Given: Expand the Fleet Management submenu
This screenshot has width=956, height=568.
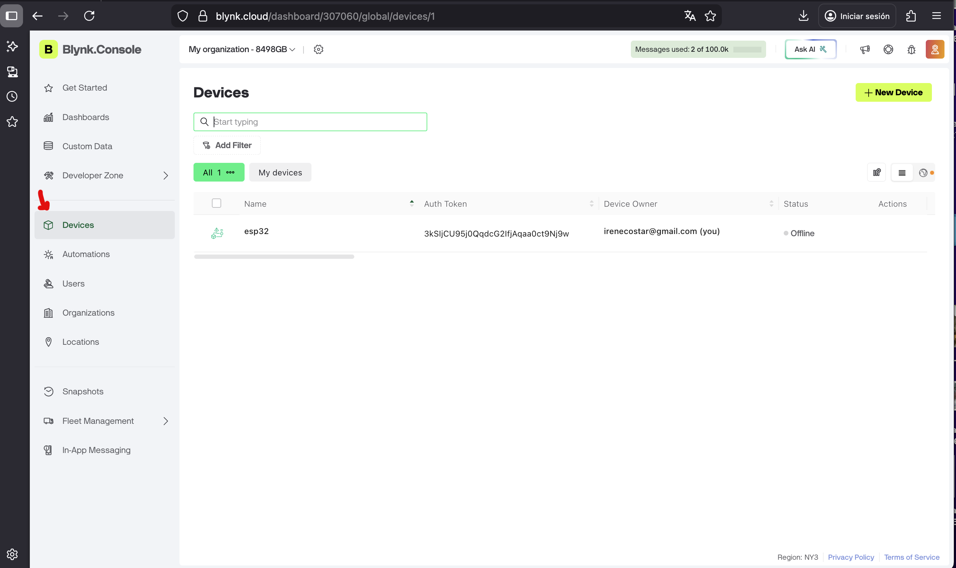Looking at the screenshot, I should point(165,421).
